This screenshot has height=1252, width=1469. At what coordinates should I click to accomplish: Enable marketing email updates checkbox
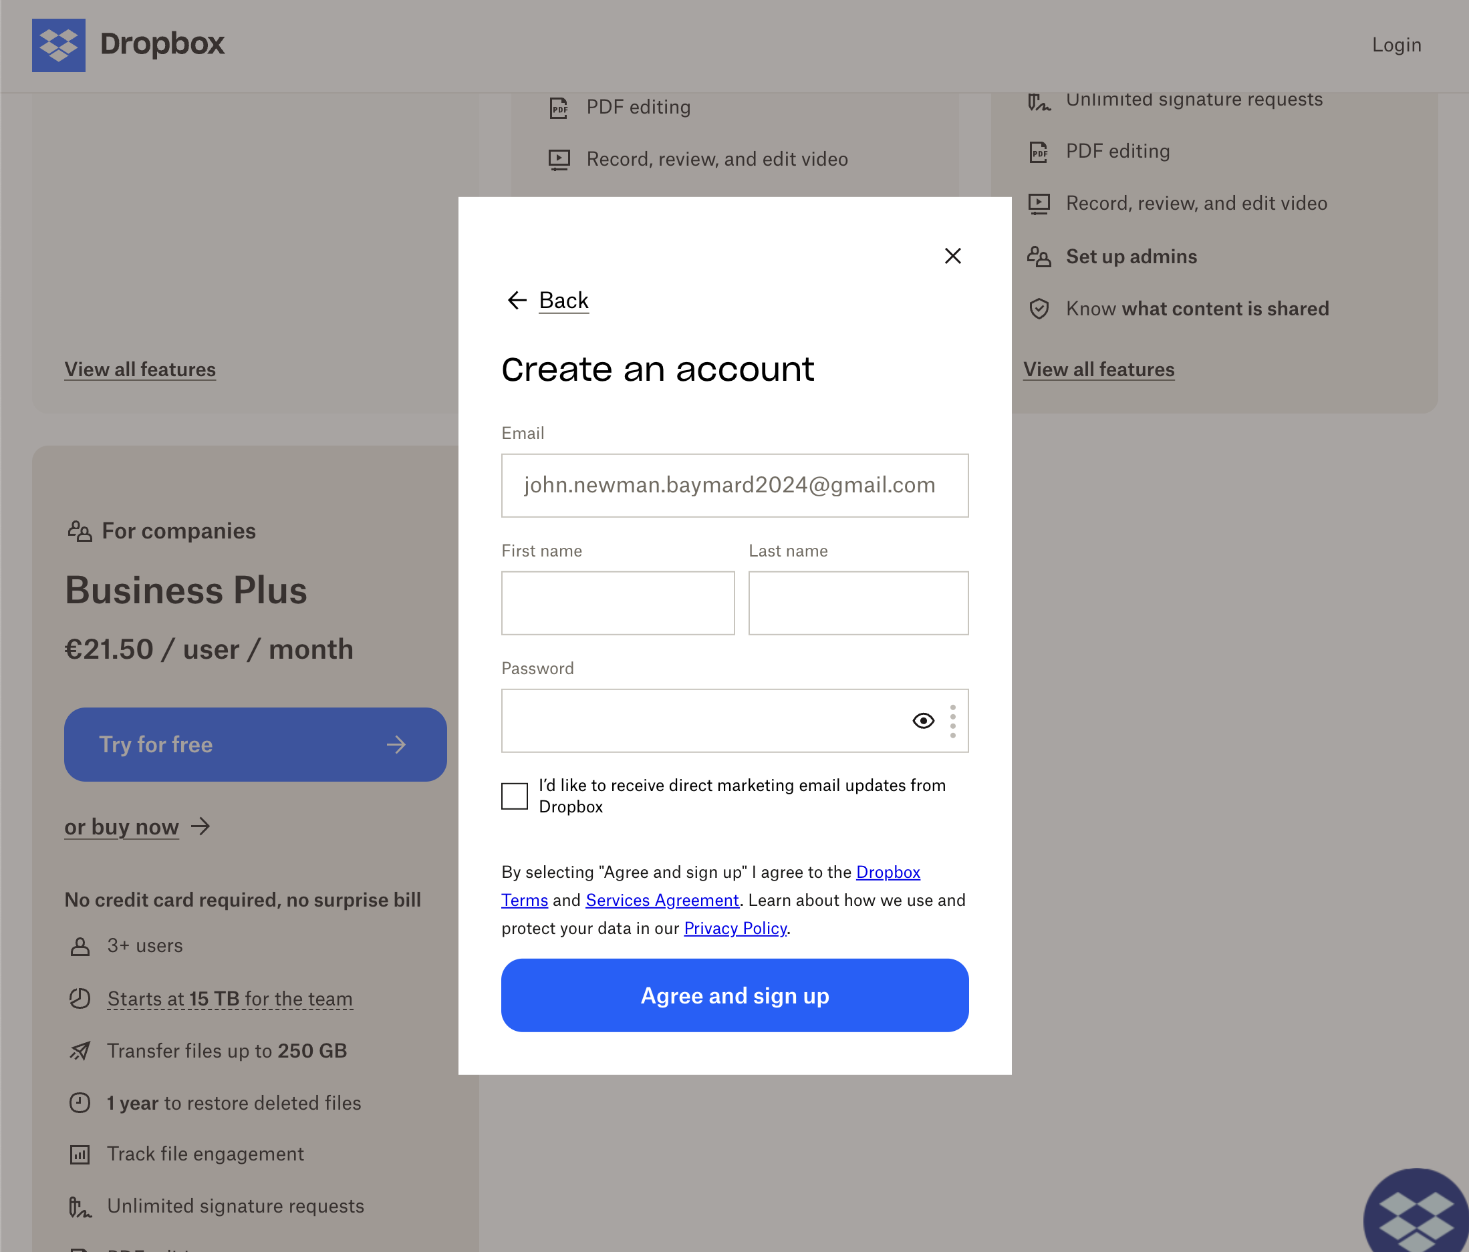point(515,796)
